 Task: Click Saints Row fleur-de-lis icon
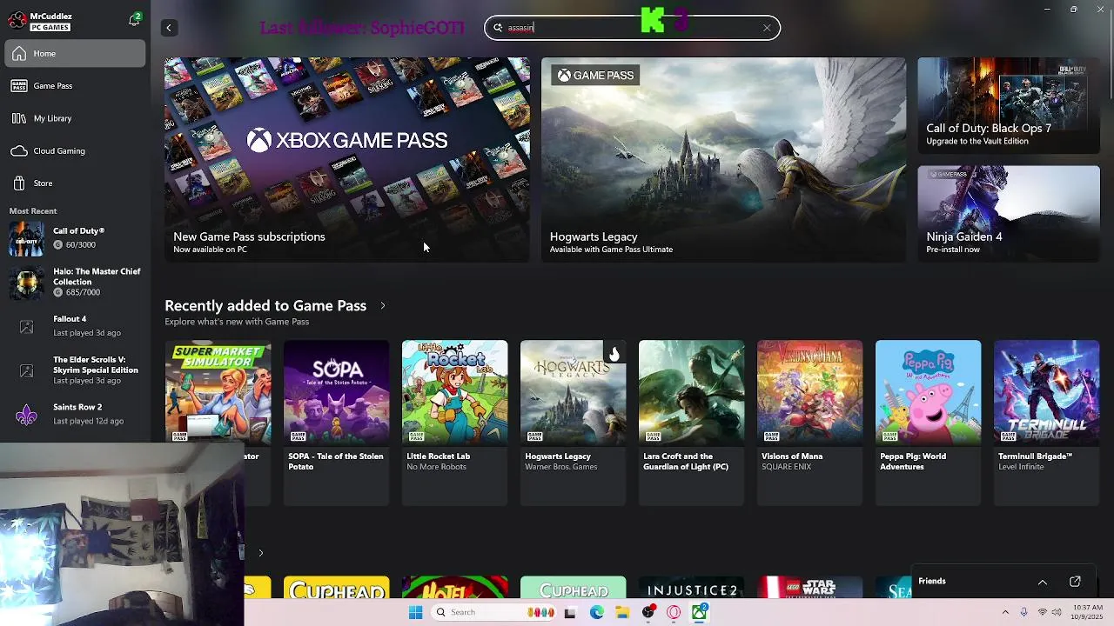(x=26, y=415)
